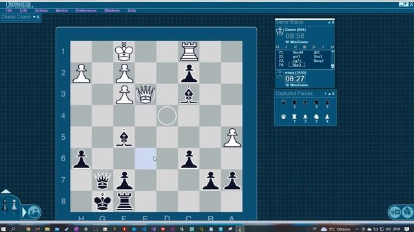414x232 pixels.
Task: Click the two pawns icon at bottom left
Action: (9, 205)
